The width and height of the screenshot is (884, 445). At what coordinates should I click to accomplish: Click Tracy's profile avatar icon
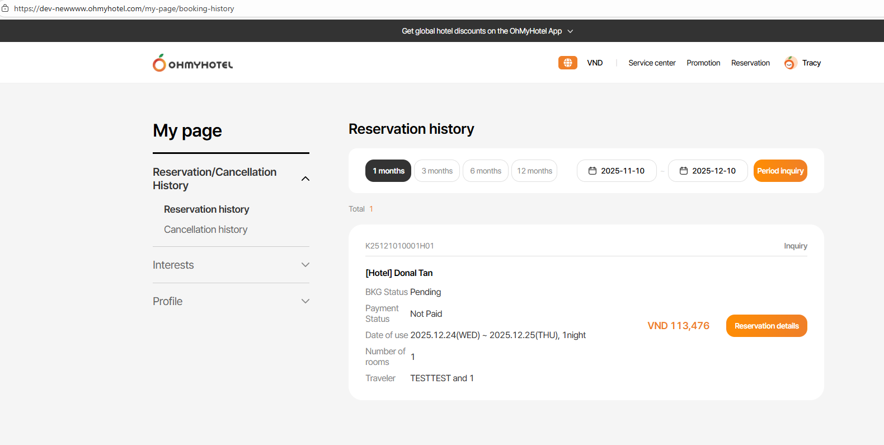[790, 63]
